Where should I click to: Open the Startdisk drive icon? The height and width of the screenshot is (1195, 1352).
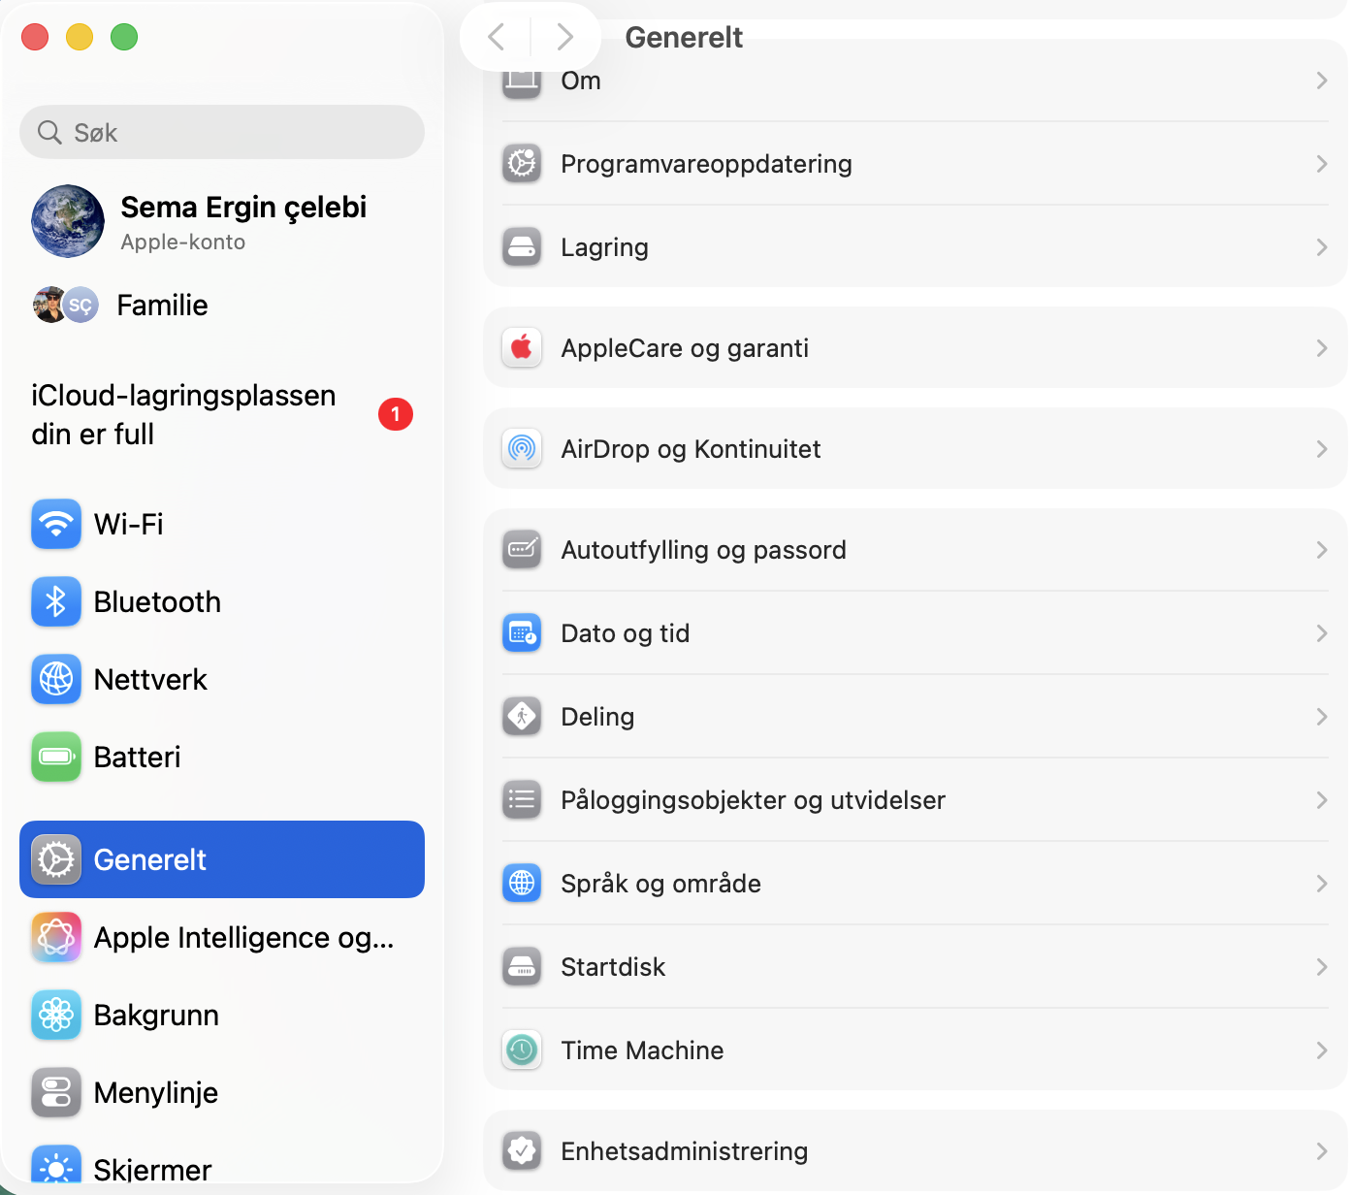click(522, 967)
